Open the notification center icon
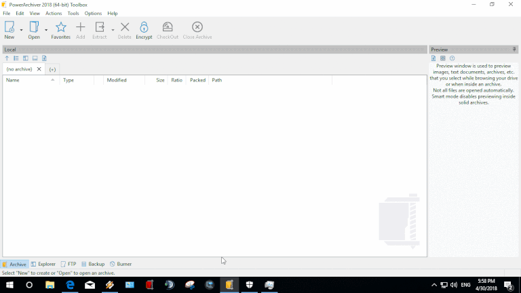 508,285
